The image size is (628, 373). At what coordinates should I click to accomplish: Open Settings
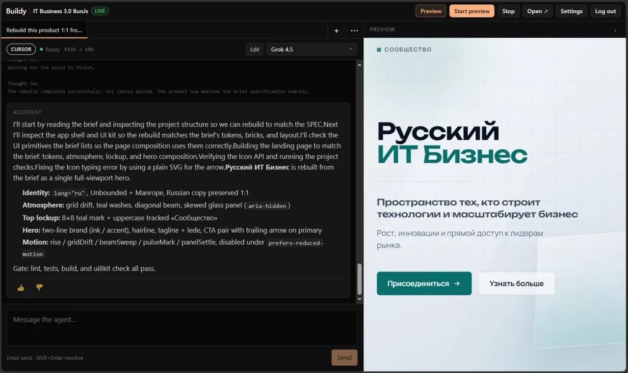571,11
